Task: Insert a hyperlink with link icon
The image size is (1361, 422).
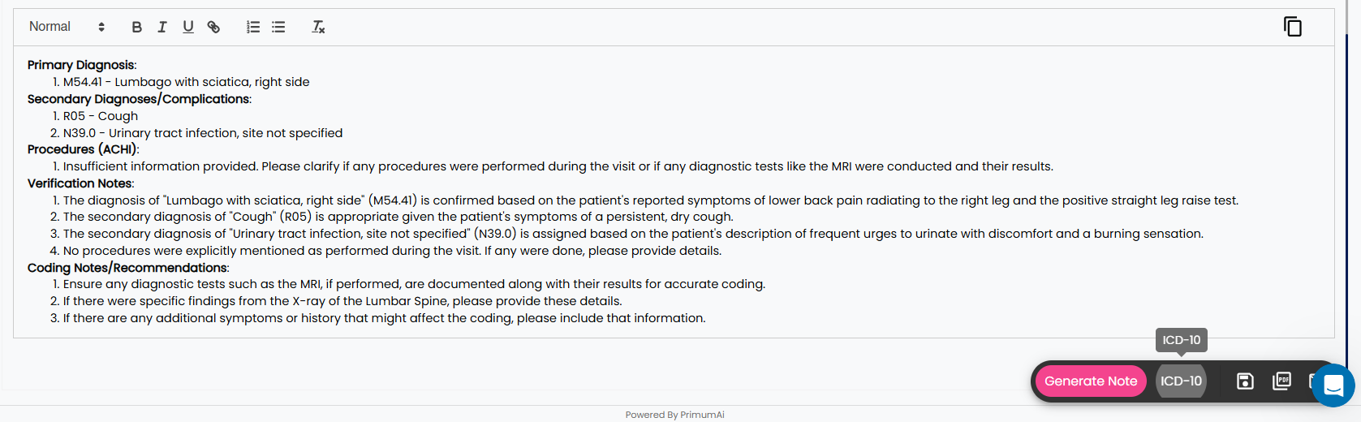Action: (213, 27)
